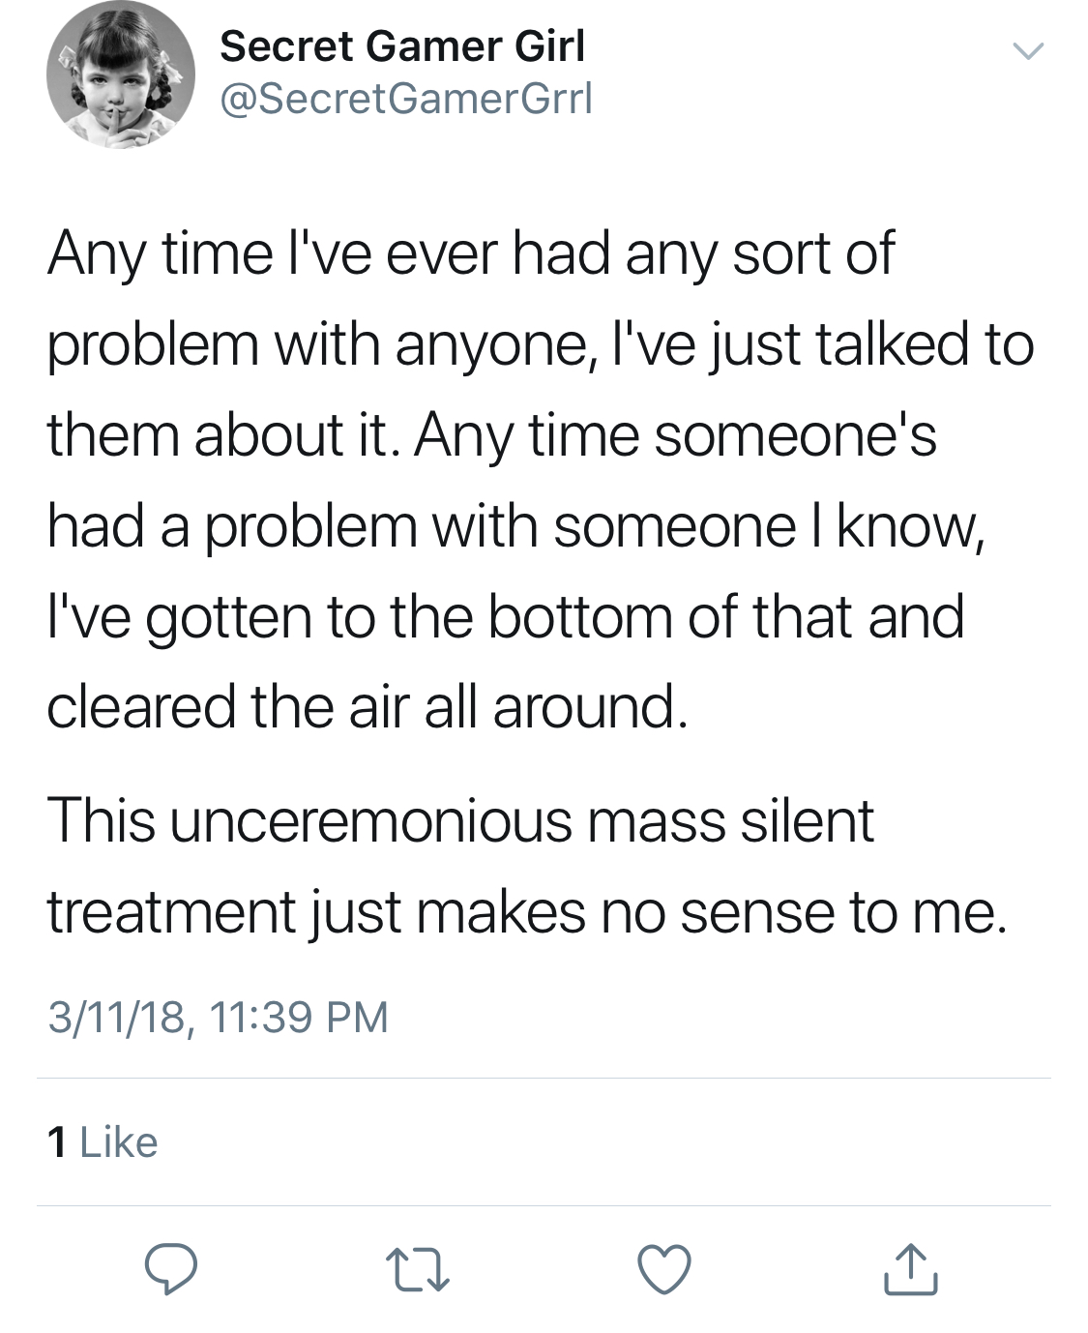The width and height of the screenshot is (1088, 1333).
Task: Like the tweet with the heart icon
Action: pyautogui.click(x=664, y=1269)
